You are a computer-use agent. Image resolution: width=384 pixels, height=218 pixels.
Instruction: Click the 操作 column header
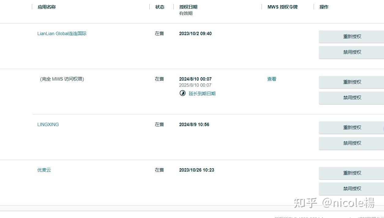[x=324, y=7]
